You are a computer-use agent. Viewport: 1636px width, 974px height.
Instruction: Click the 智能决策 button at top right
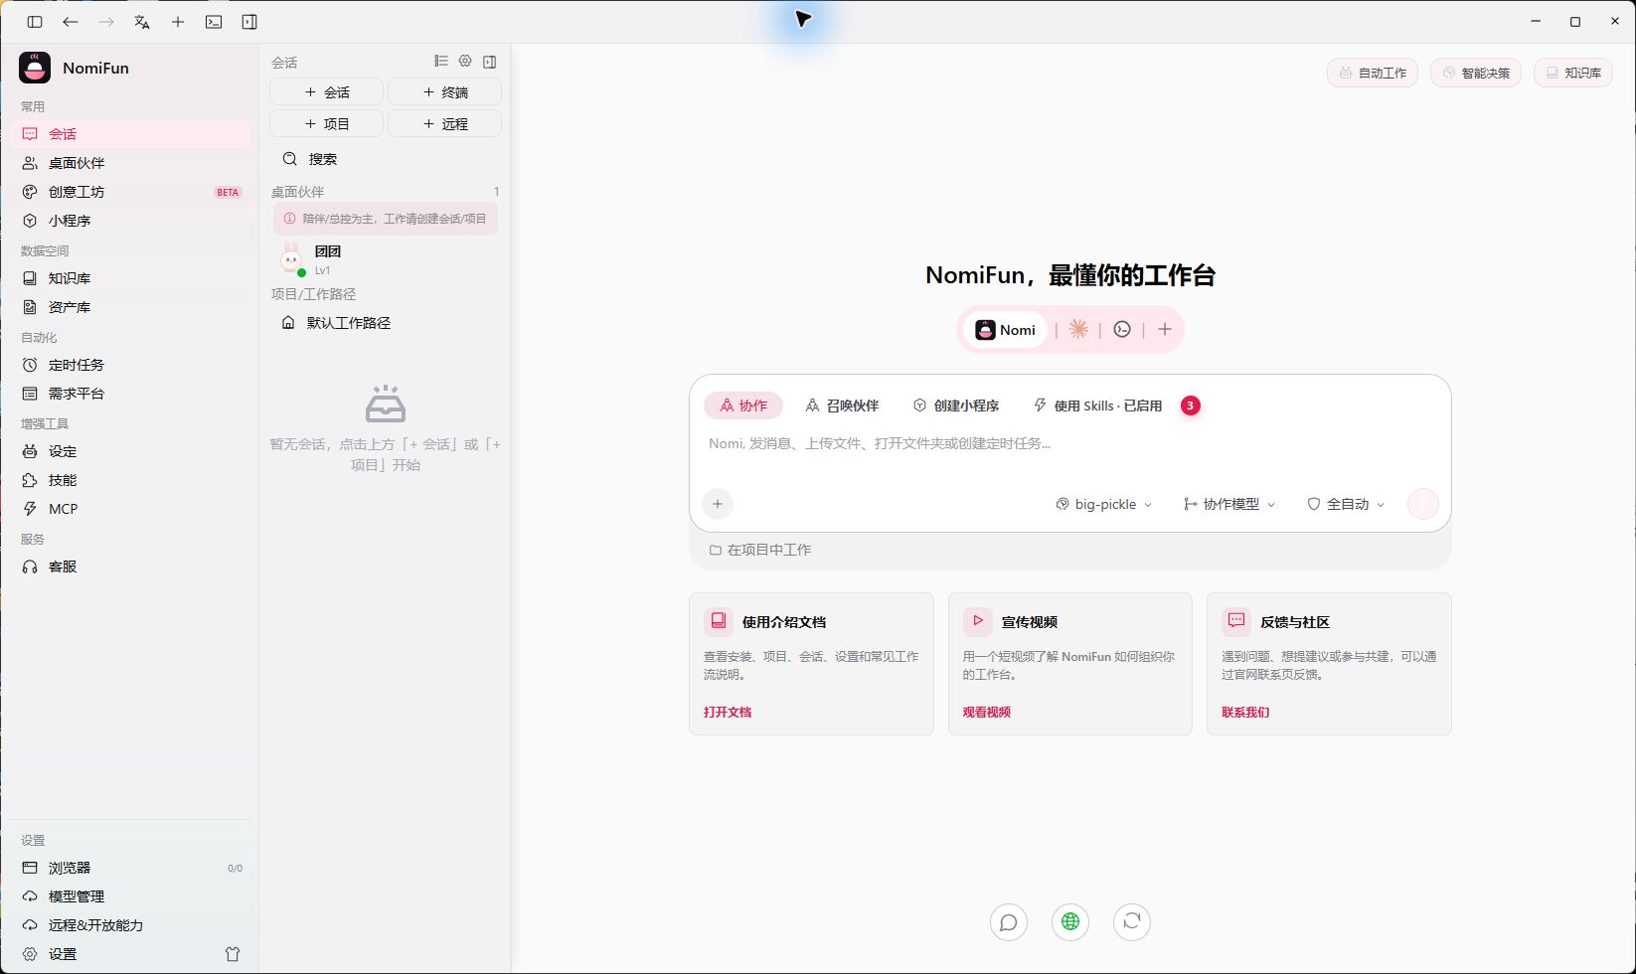click(x=1476, y=73)
